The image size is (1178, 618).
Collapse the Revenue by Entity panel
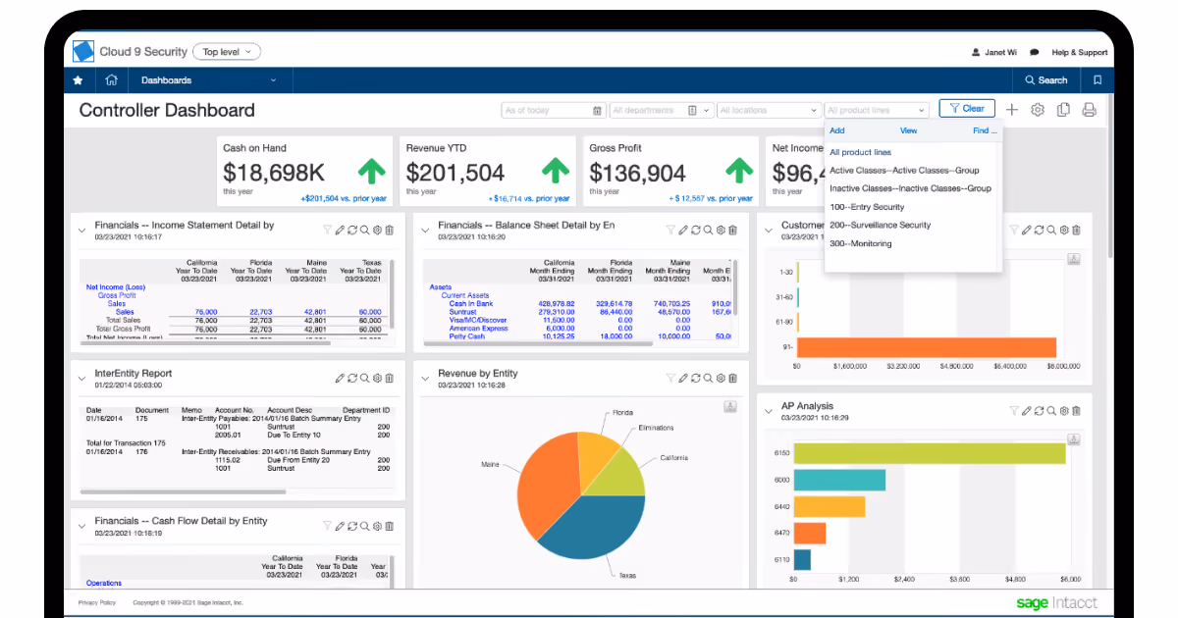click(x=425, y=379)
